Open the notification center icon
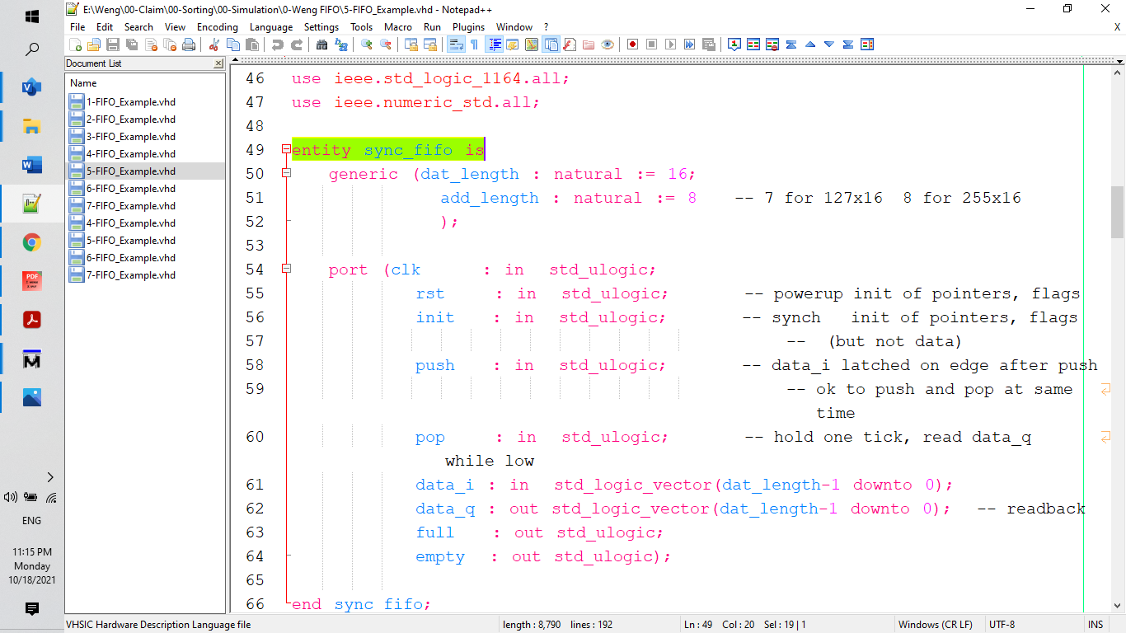The height and width of the screenshot is (633, 1126). point(32,609)
